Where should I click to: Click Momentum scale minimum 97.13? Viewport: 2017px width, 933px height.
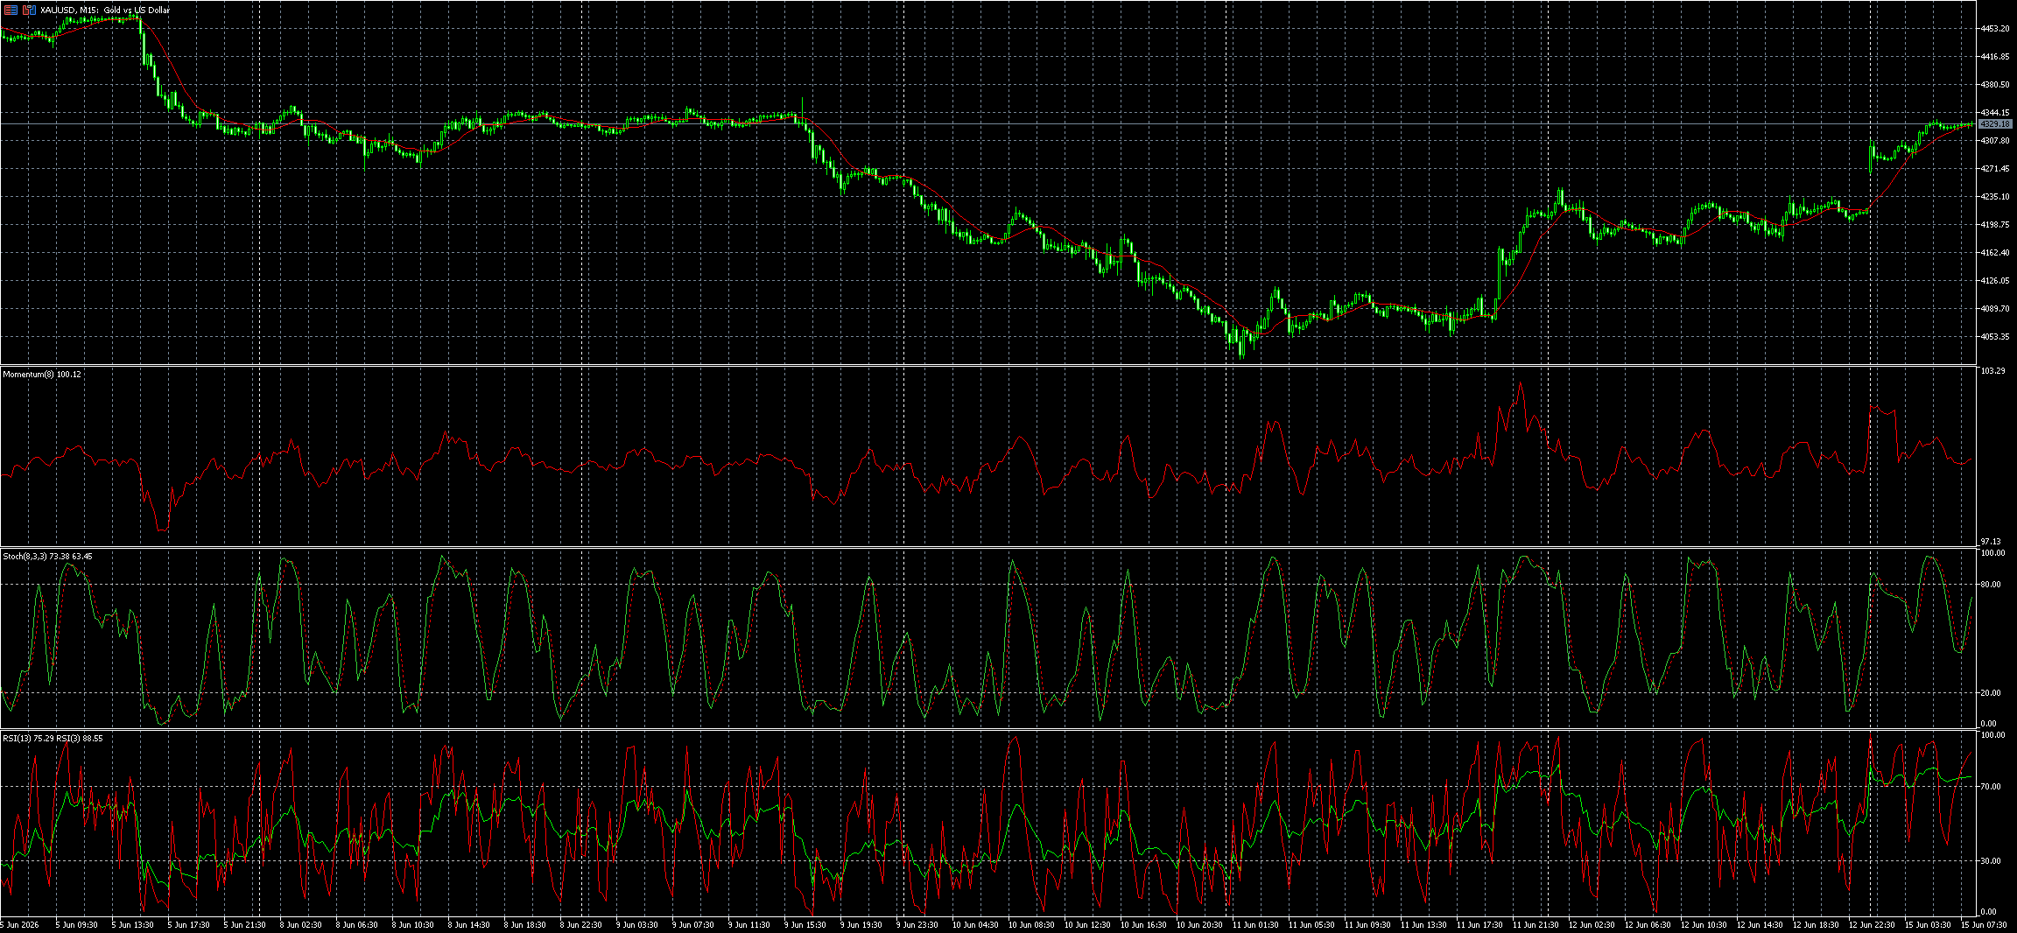(x=1991, y=542)
